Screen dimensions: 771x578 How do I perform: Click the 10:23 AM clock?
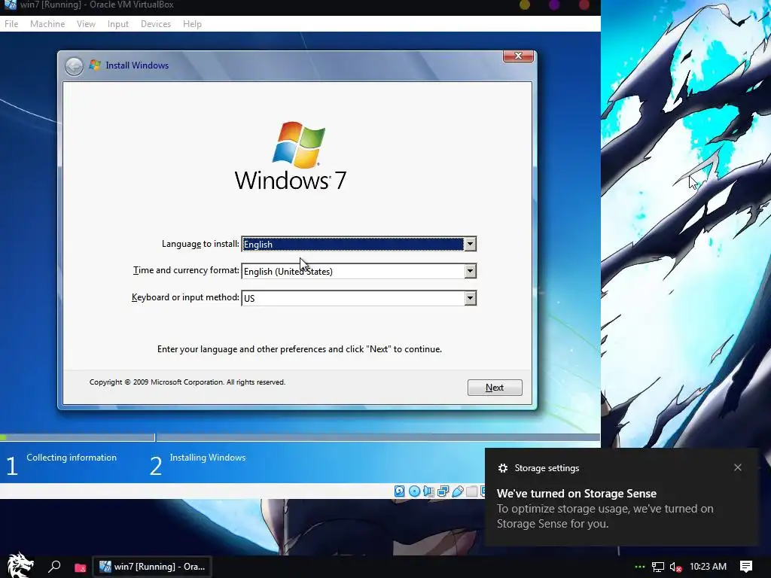pyautogui.click(x=708, y=567)
